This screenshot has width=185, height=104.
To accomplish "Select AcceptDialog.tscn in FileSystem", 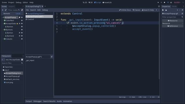I will coord(13,73).
